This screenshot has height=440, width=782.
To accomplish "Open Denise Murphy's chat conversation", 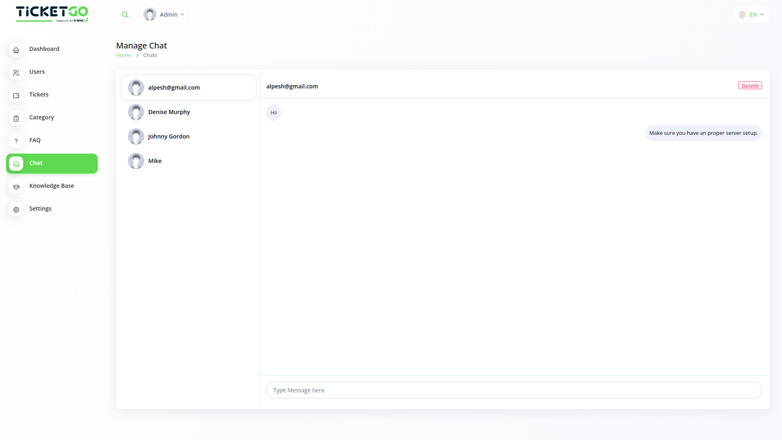I will point(169,112).
